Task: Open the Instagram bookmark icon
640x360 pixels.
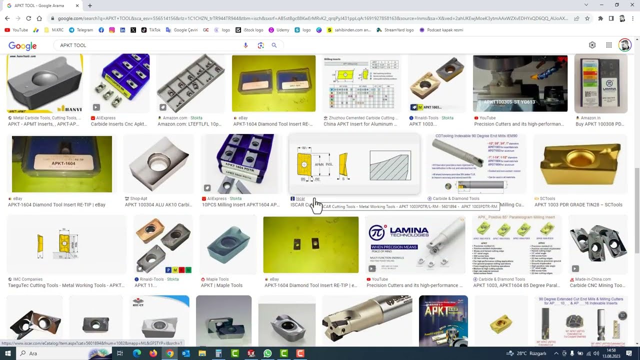Action: pyautogui.click(x=112, y=30)
